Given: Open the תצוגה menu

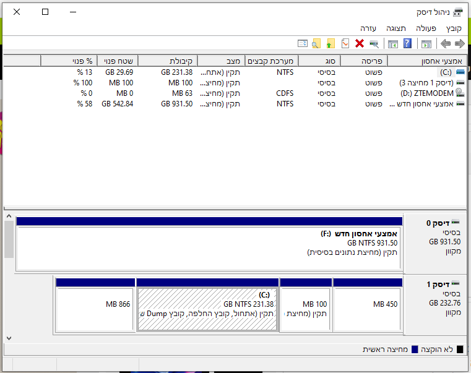Looking at the screenshot, I should [x=396, y=28].
